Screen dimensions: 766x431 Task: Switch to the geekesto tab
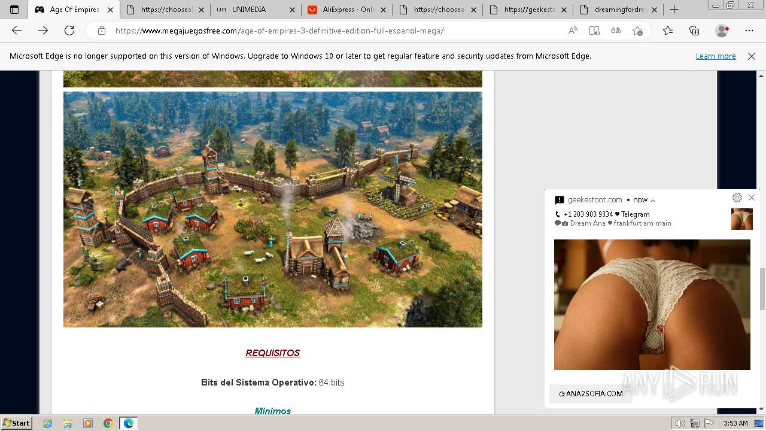tap(527, 10)
